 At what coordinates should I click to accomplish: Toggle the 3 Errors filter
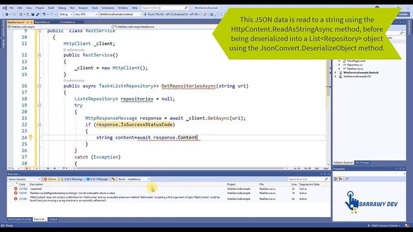click(50, 179)
